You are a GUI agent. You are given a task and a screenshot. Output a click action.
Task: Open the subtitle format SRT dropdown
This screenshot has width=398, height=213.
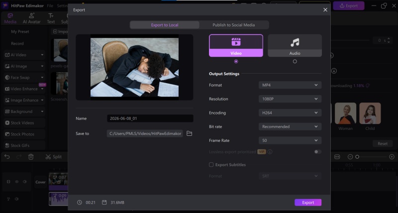[290, 176]
